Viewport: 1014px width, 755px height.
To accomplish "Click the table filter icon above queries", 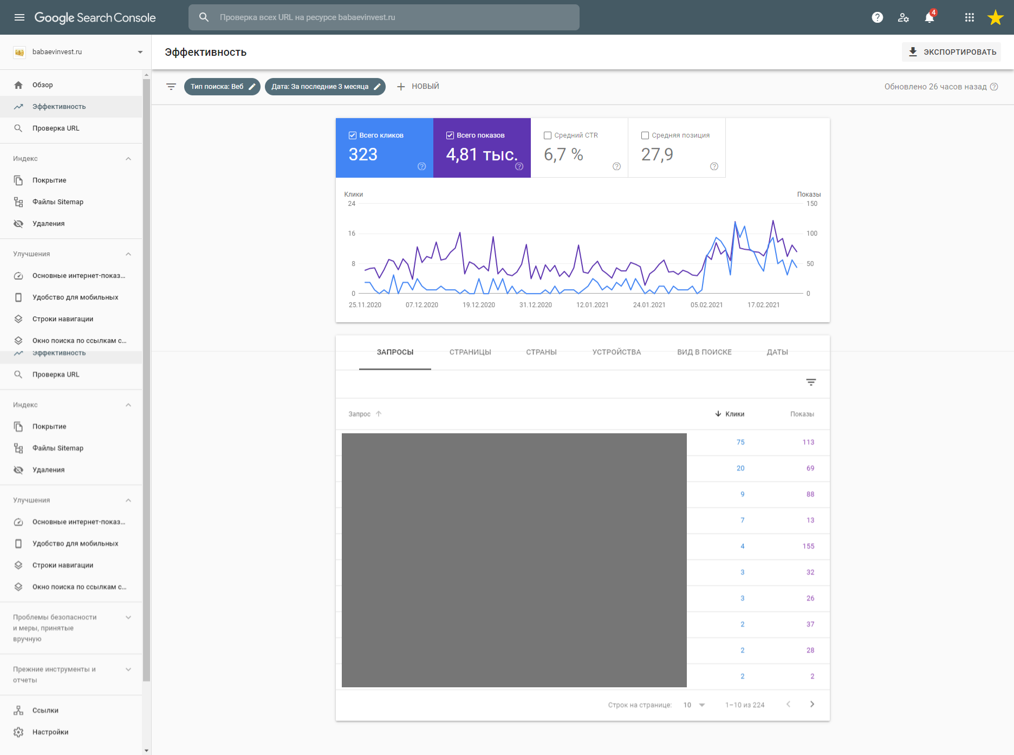I will tap(810, 382).
